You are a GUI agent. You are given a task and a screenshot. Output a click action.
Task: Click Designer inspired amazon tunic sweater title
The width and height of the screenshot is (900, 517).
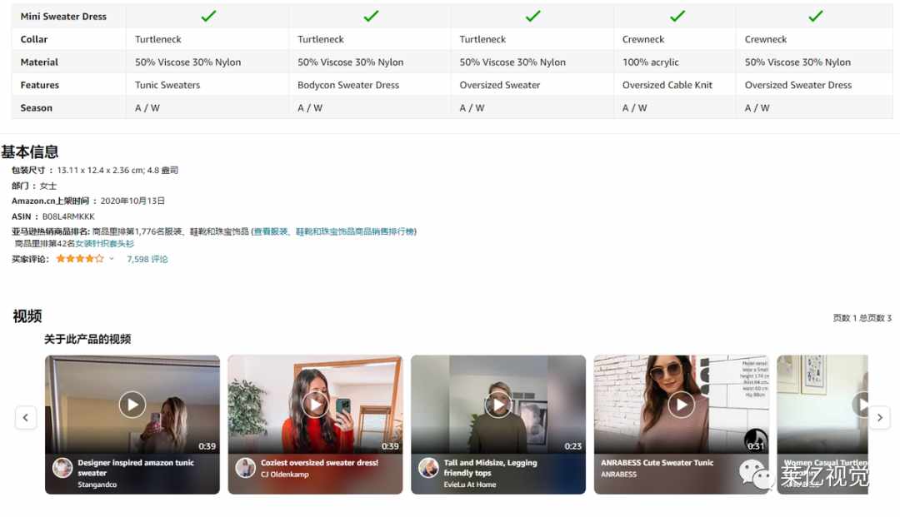(136, 468)
